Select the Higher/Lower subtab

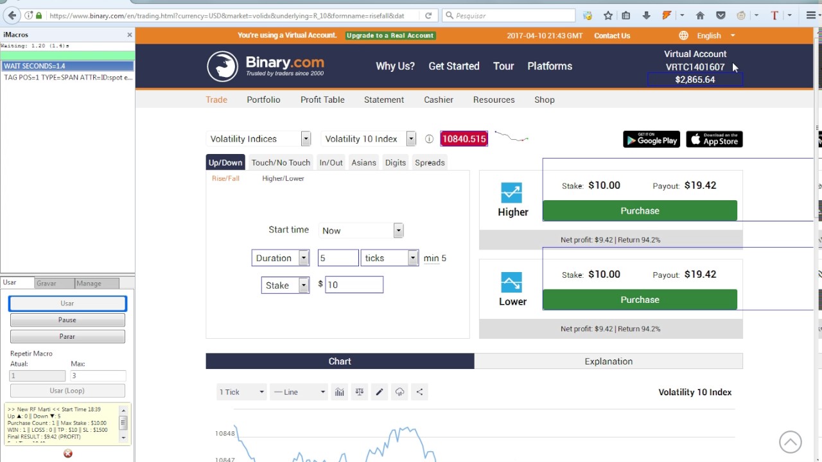point(283,178)
